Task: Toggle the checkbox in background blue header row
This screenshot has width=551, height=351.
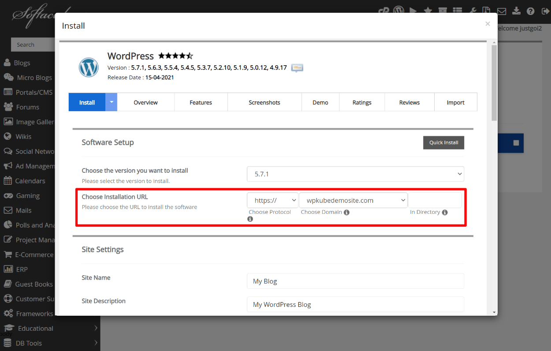Action: pyautogui.click(x=516, y=143)
